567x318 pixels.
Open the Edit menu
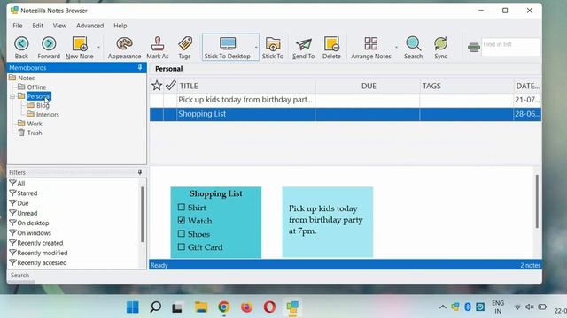click(37, 26)
